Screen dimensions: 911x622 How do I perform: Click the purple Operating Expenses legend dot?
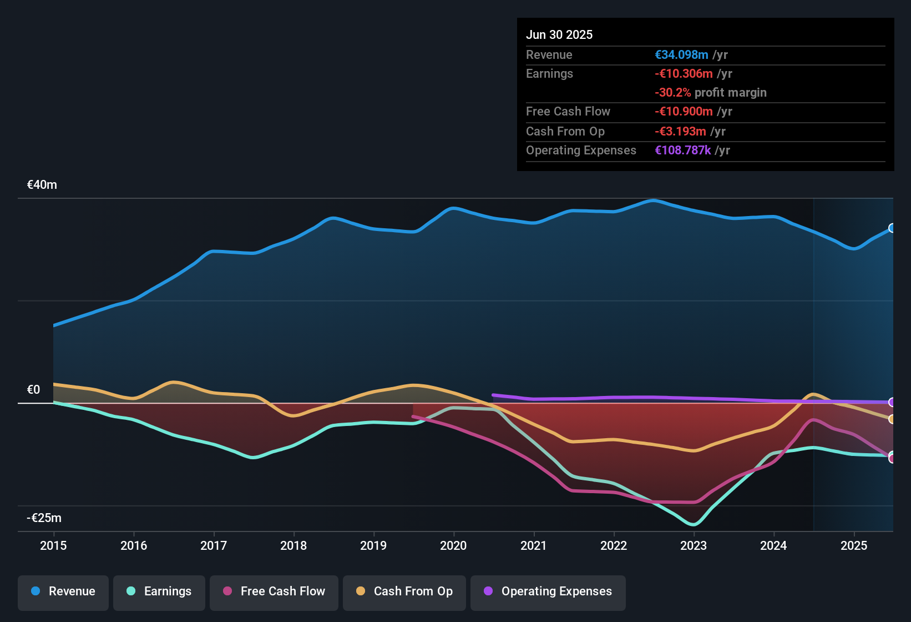click(487, 591)
